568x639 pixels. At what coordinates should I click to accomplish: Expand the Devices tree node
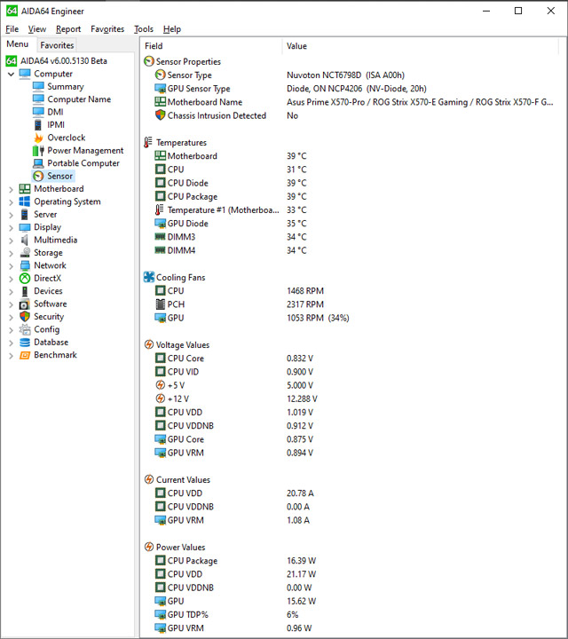(11, 291)
